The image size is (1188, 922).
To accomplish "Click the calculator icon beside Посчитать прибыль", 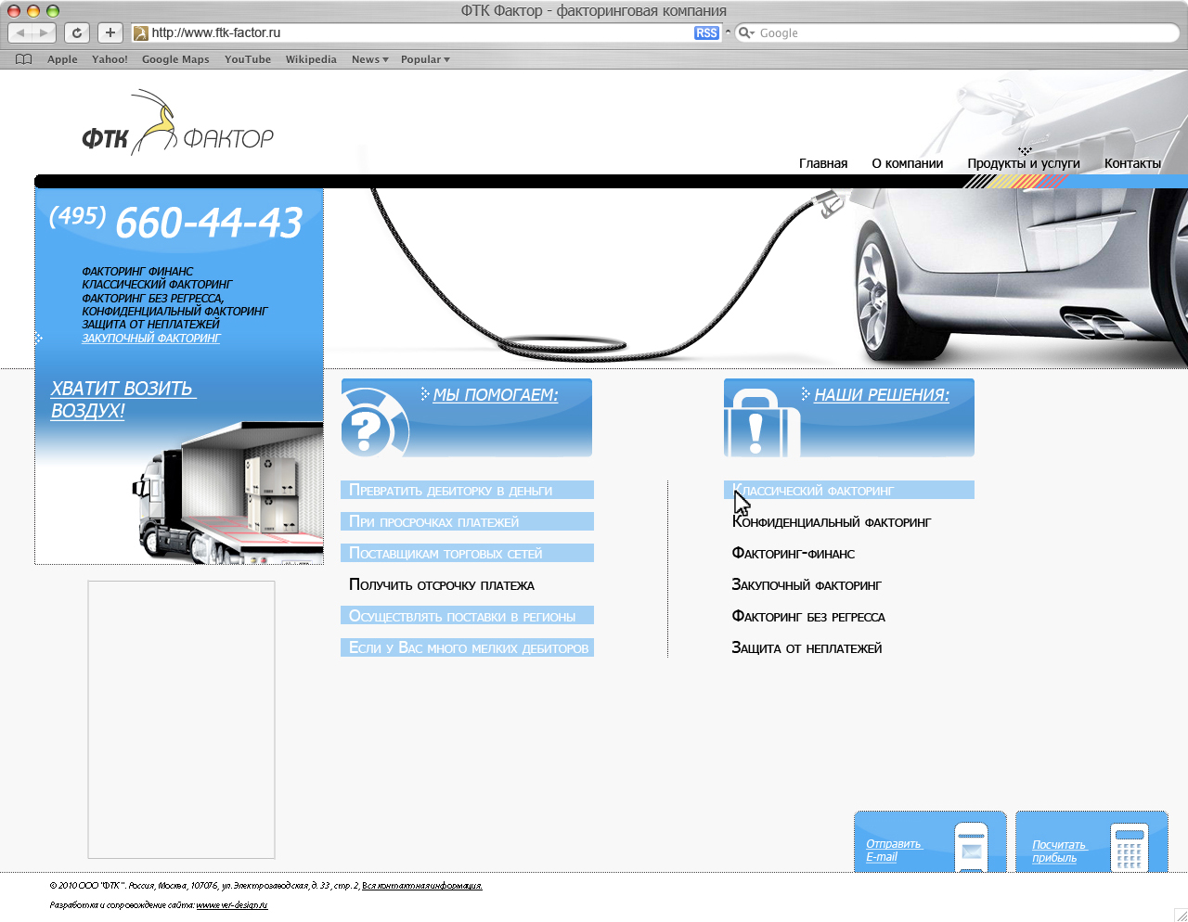I will click(1130, 847).
